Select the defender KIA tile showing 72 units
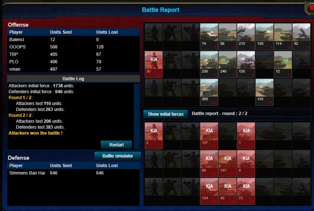Image resolution: width=314 pixels, height=211 pixels. point(246,191)
